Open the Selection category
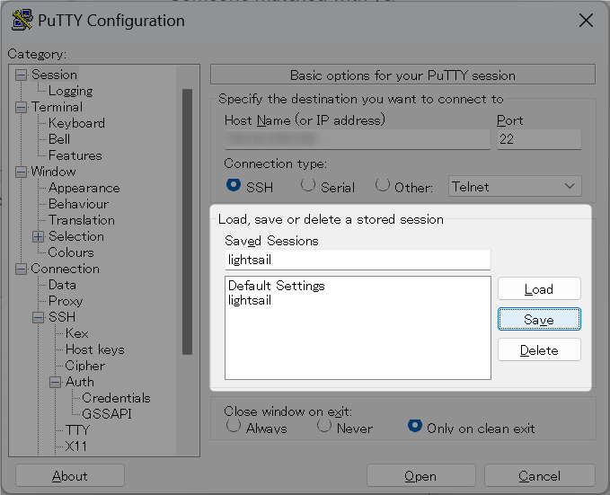Viewport: 610px width, 495px height. click(x=76, y=236)
